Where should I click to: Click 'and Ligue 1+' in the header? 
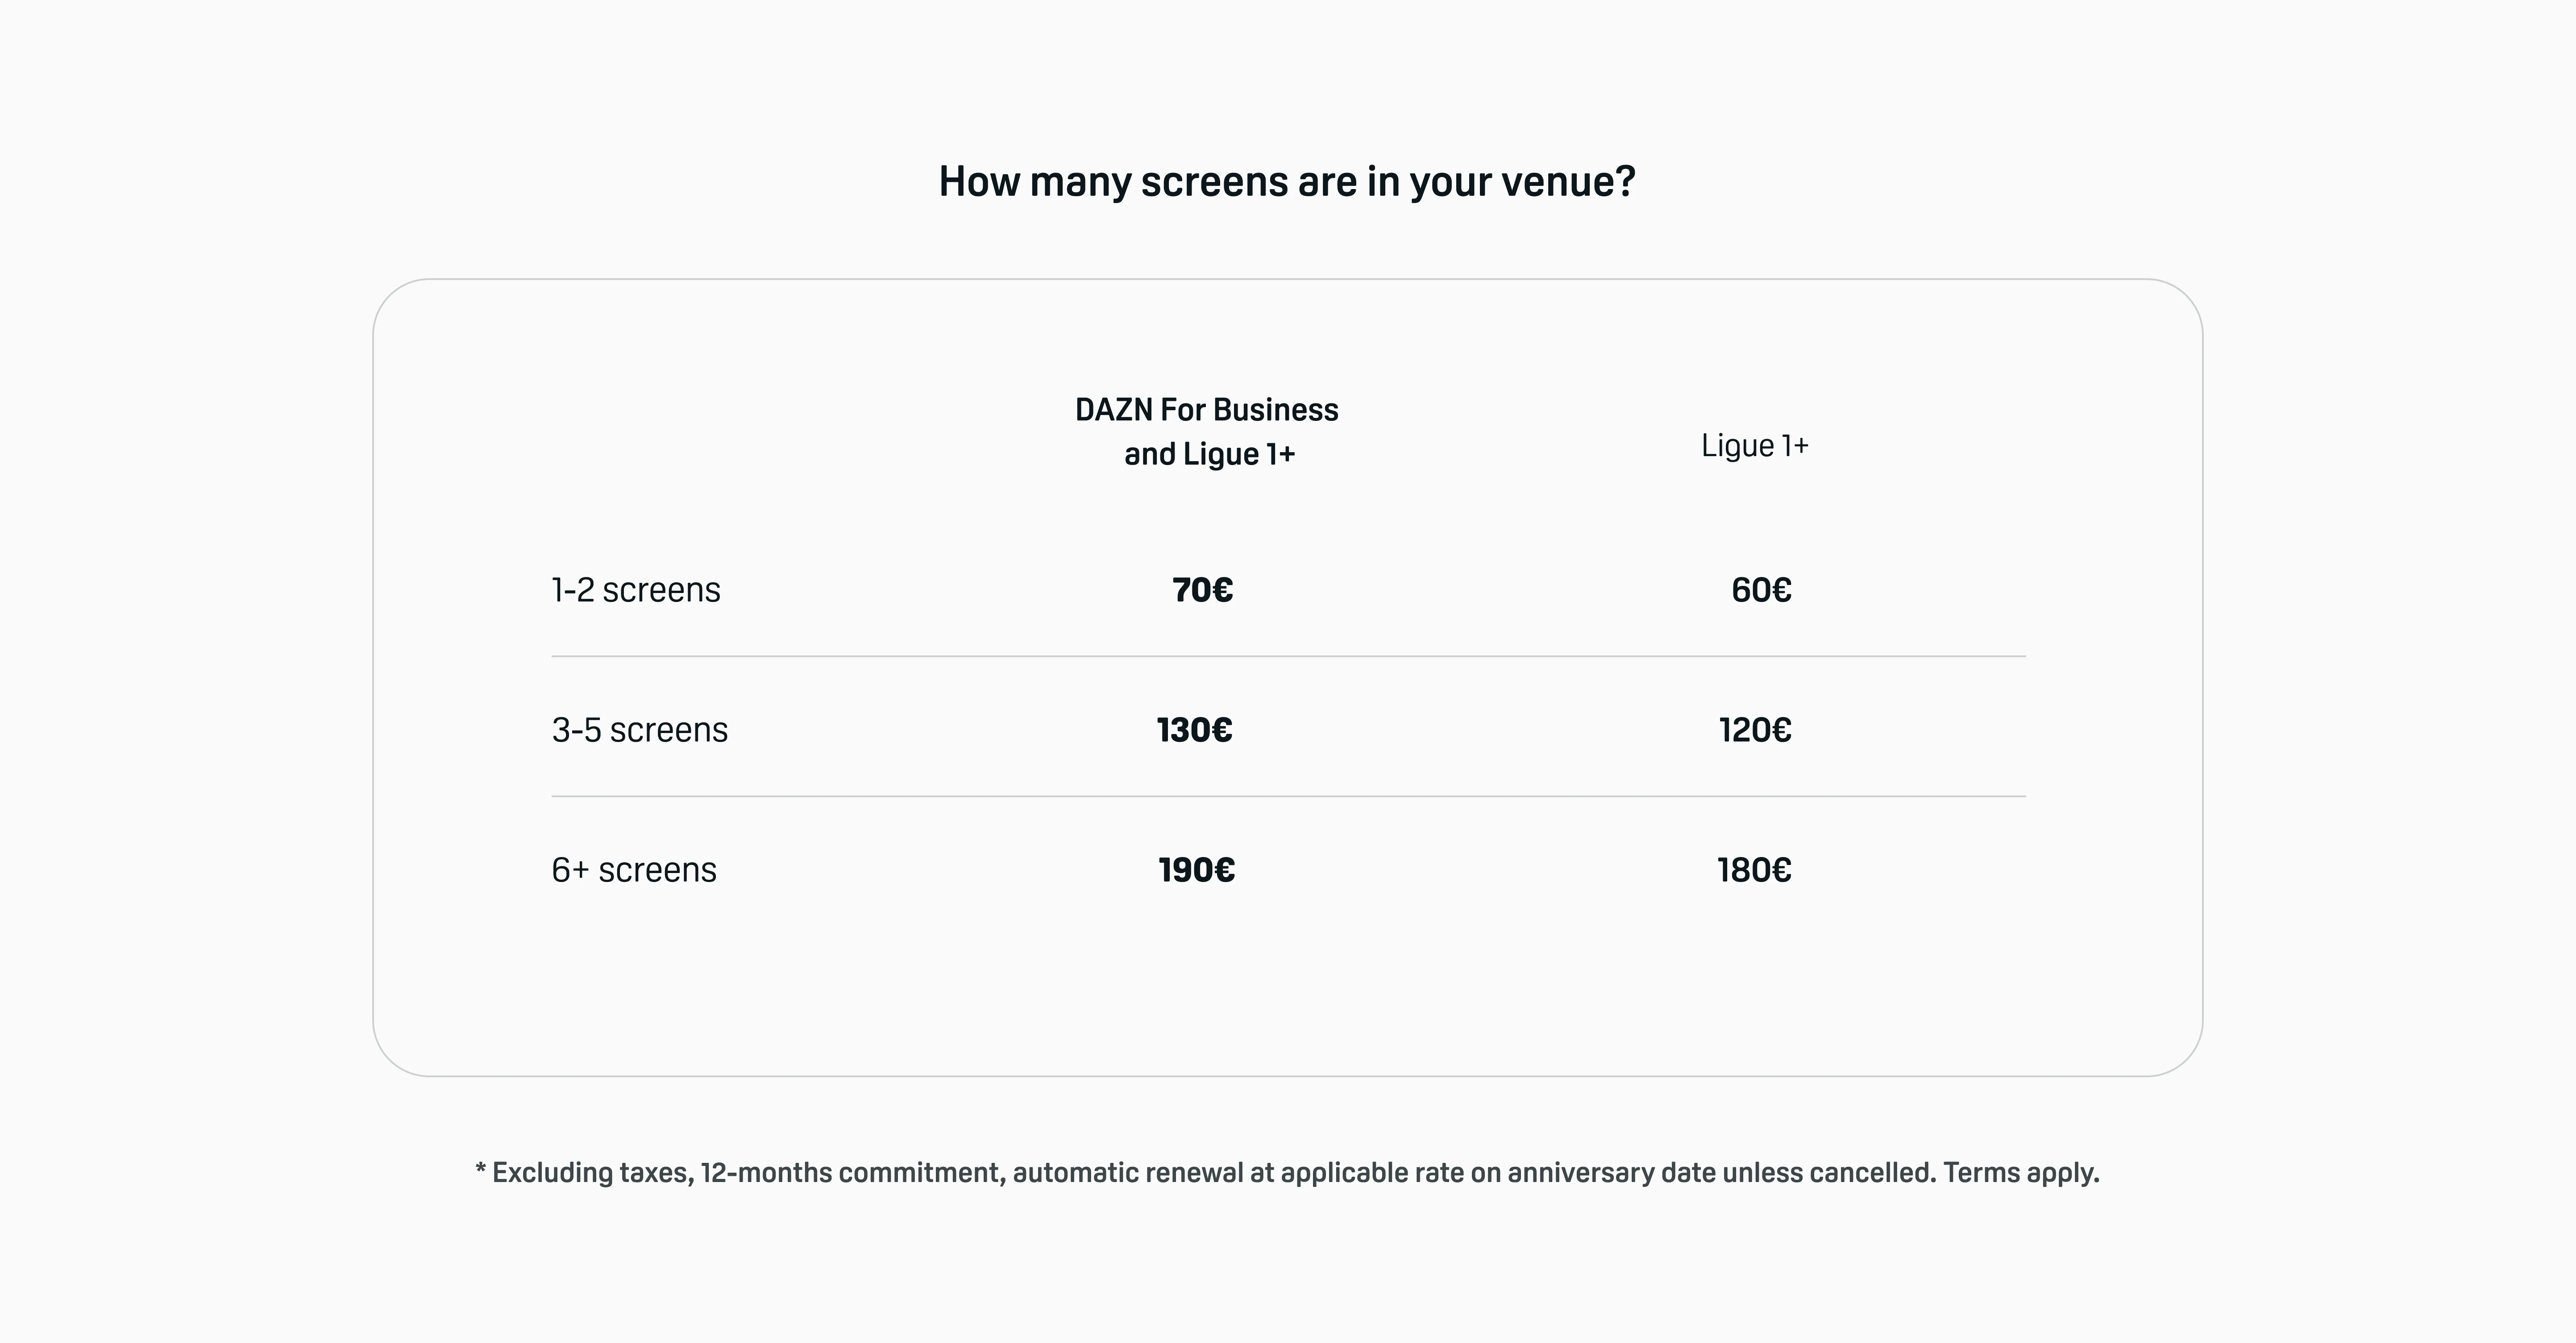tap(1209, 453)
